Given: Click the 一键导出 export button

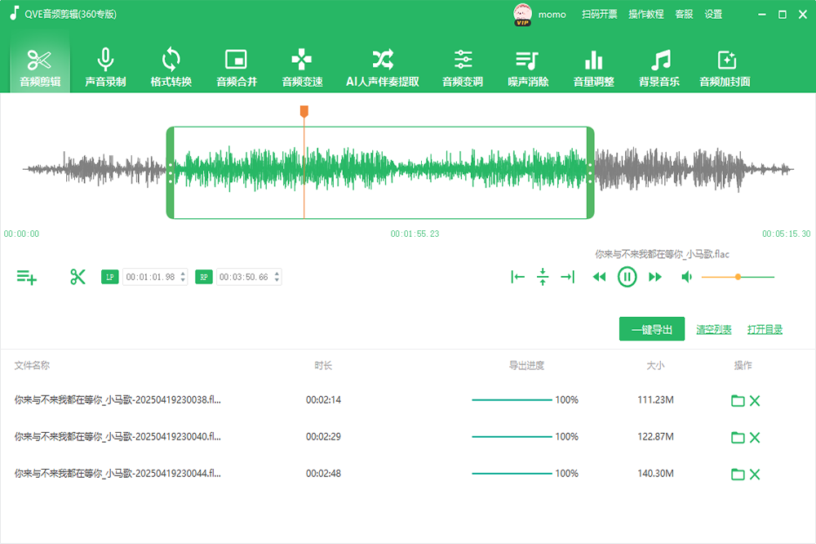Looking at the screenshot, I should pyautogui.click(x=651, y=329).
